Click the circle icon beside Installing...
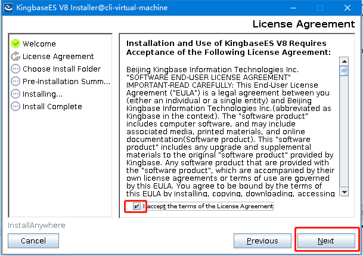The height and width of the screenshot is (256, 363). coord(15,94)
